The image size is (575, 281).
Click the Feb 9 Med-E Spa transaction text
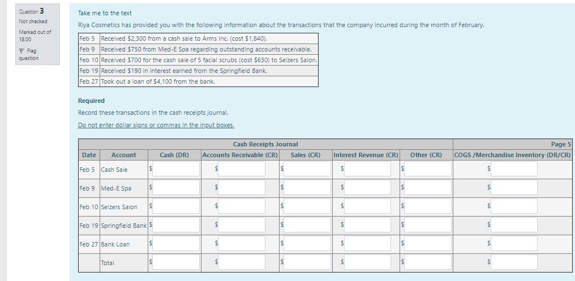[x=207, y=49]
